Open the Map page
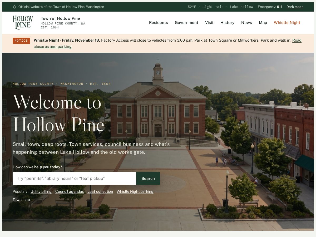Screen dimensions: 316x237 click(x=263, y=23)
